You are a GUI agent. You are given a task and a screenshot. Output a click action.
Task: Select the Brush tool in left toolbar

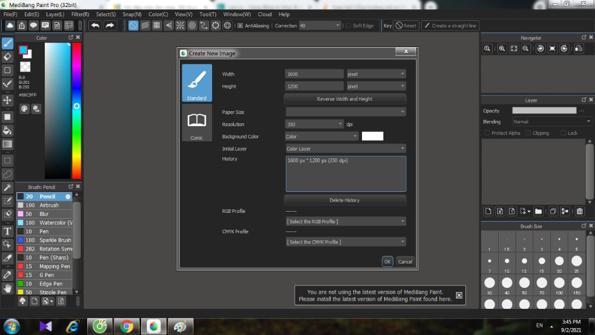tap(8, 43)
